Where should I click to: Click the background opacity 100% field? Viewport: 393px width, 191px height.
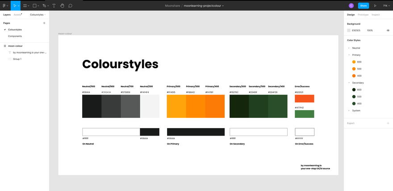370,30
